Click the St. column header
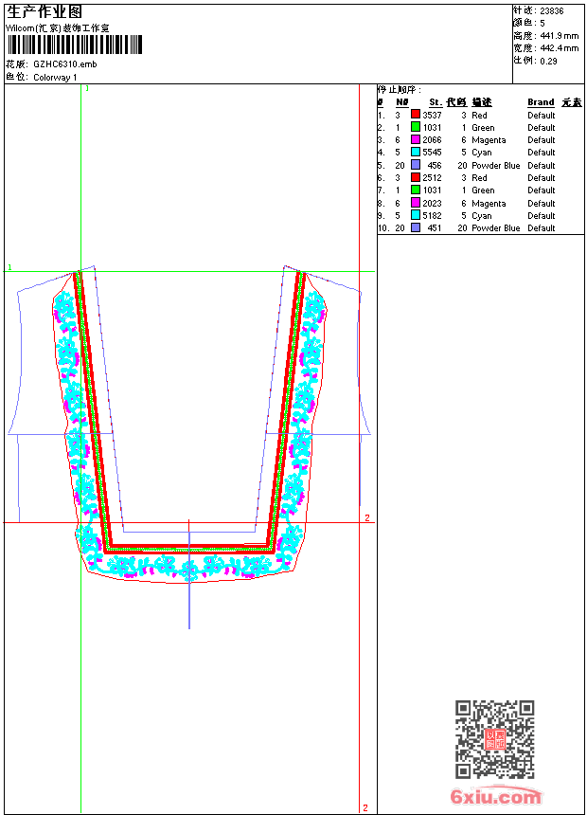The height and width of the screenshot is (815, 587). click(x=435, y=102)
